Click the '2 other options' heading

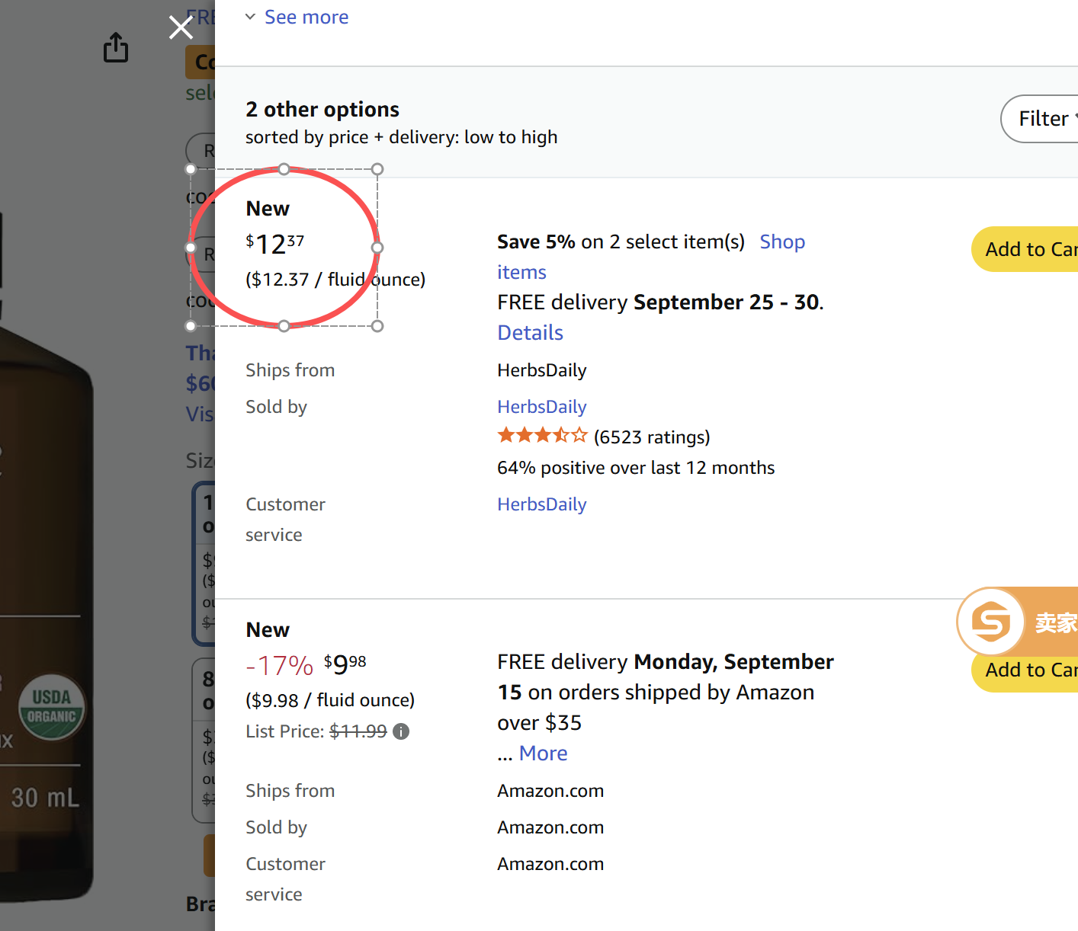click(322, 110)
